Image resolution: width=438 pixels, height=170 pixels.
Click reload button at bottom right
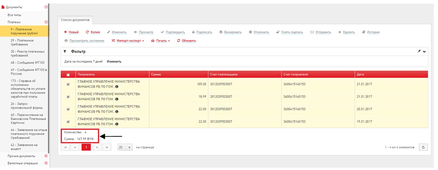423,147
